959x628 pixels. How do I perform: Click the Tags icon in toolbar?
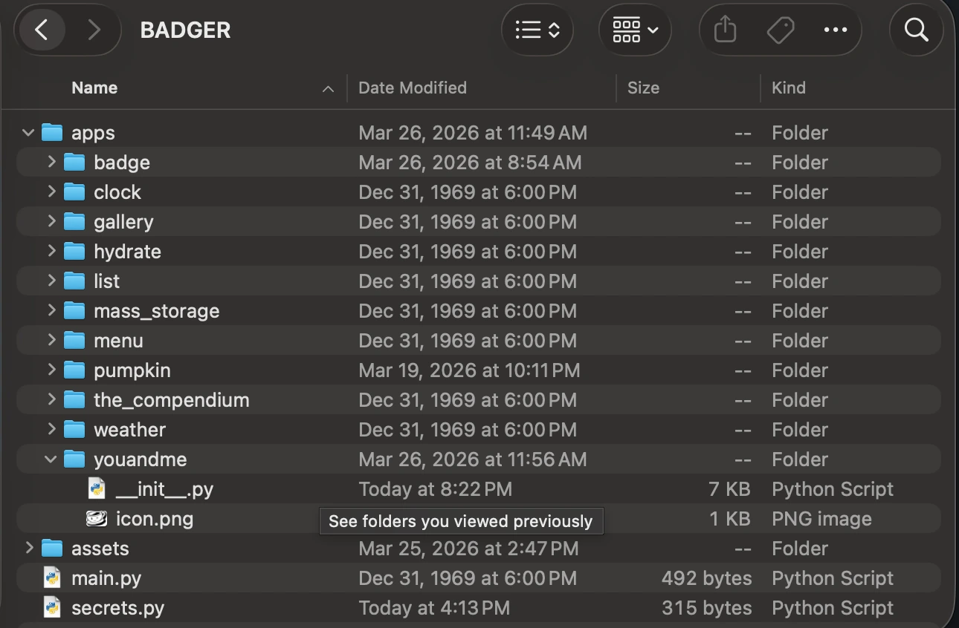(x=780, y=30)
